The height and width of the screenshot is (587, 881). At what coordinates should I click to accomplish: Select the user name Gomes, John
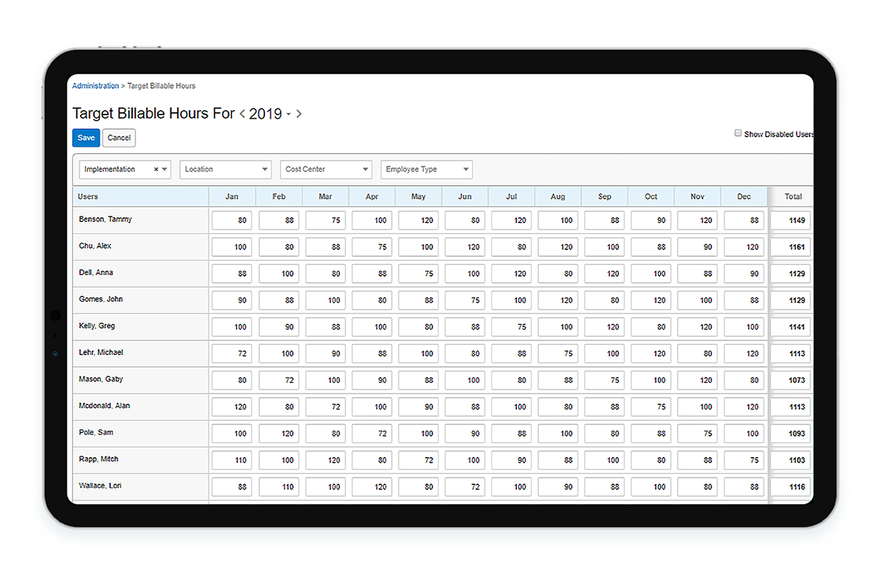pos(101,299)
